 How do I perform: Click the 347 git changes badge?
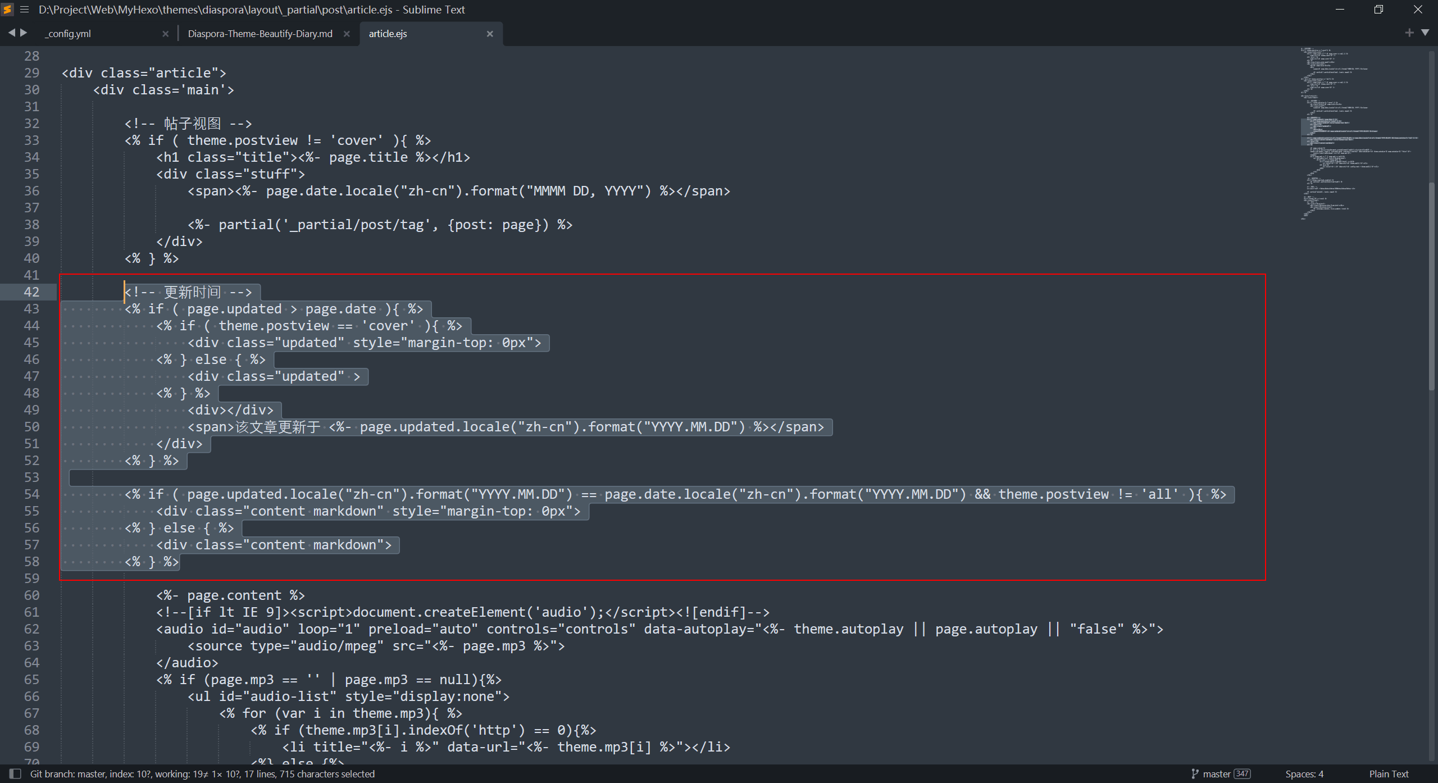(1242, 774)
